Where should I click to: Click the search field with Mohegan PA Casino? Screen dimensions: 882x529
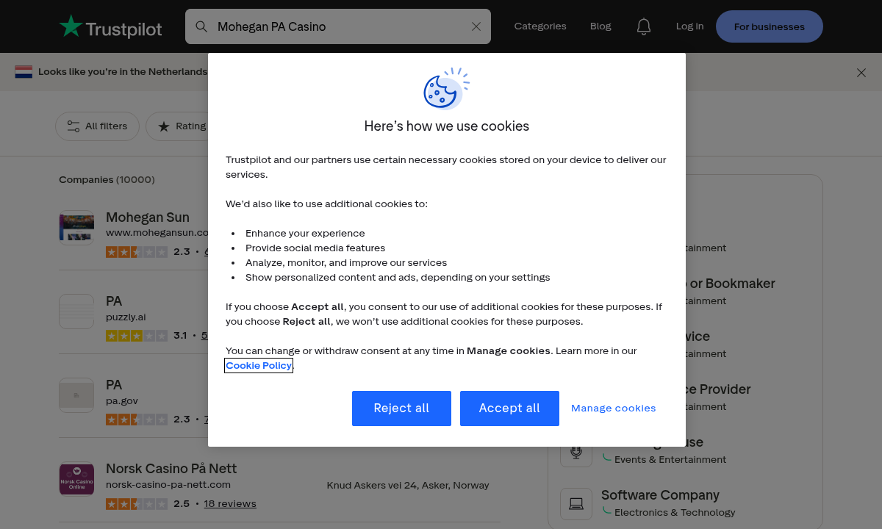point(338,26)
